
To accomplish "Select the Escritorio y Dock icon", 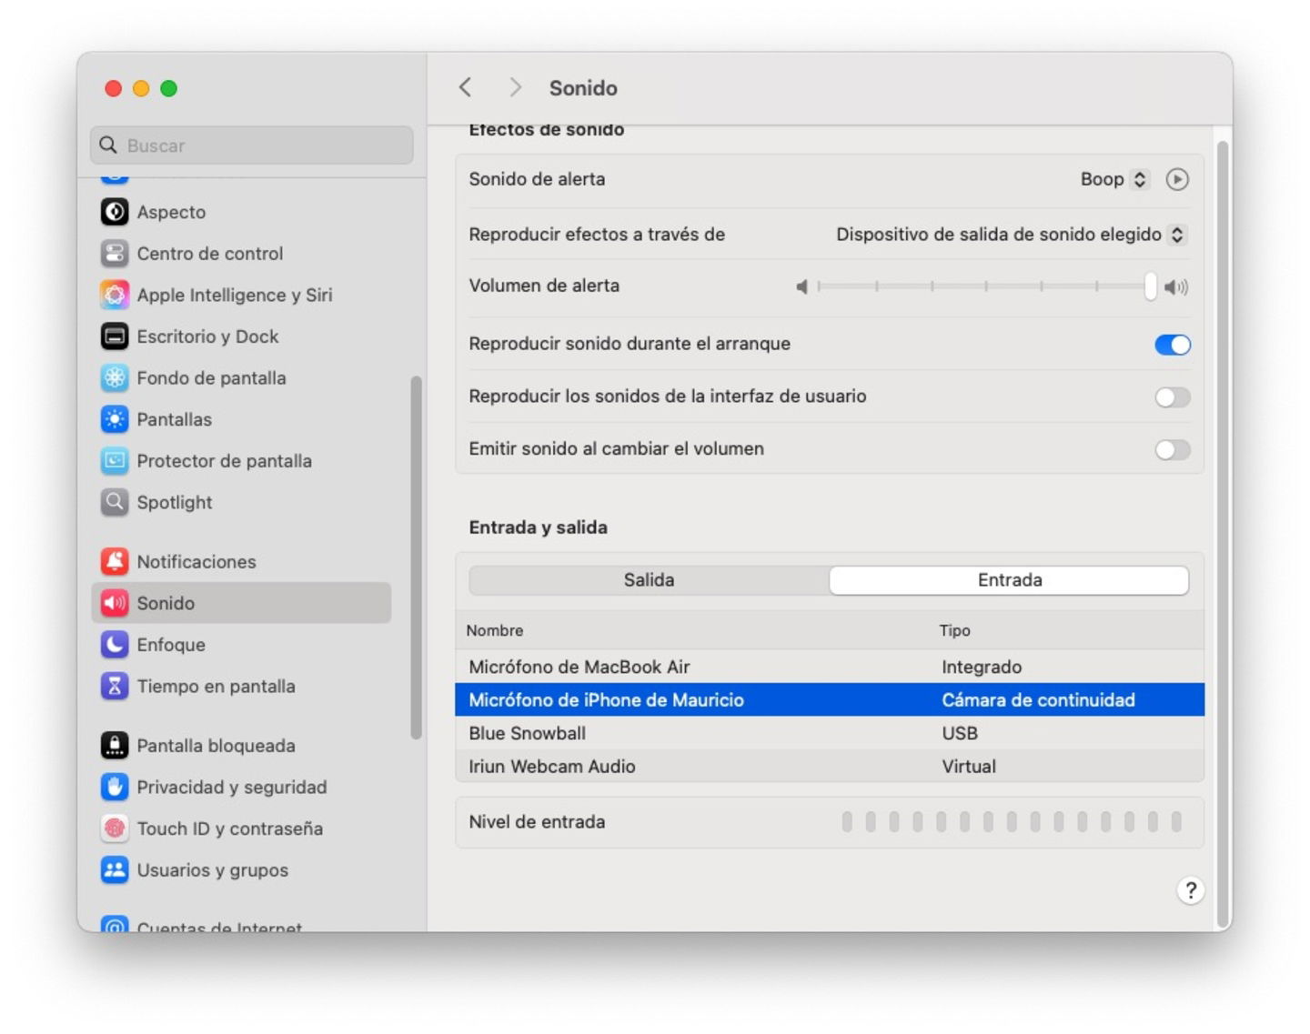I will (115, 336).
